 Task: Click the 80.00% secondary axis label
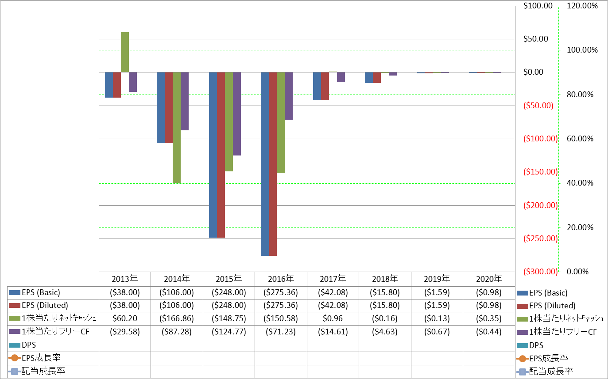tap(581, 95)
